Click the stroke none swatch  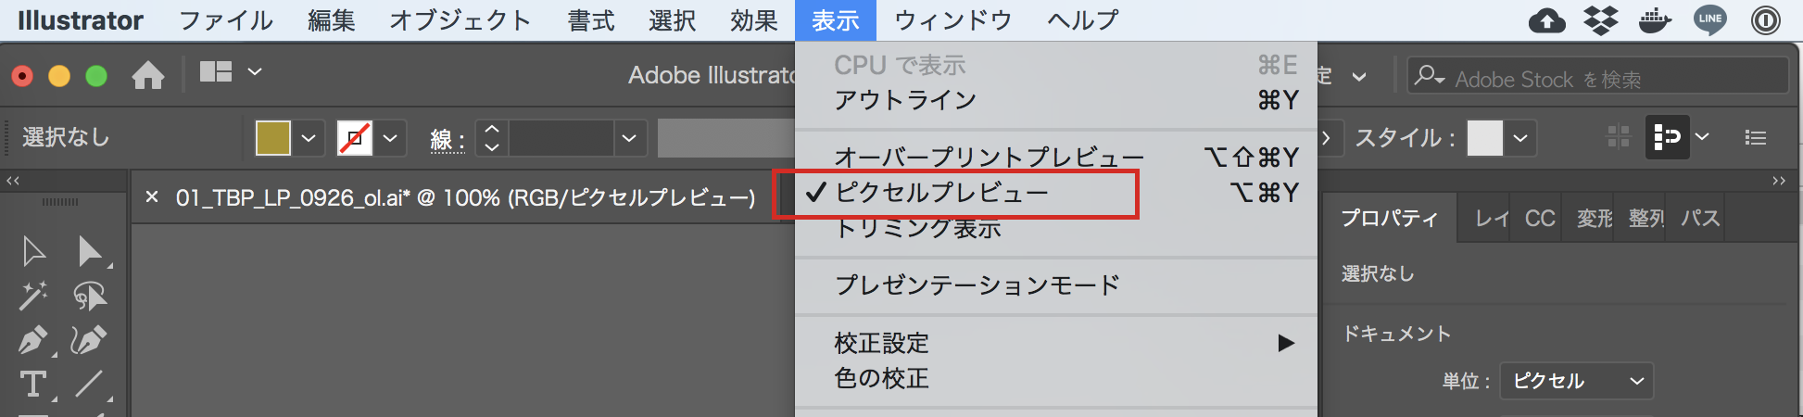point(354,139)
